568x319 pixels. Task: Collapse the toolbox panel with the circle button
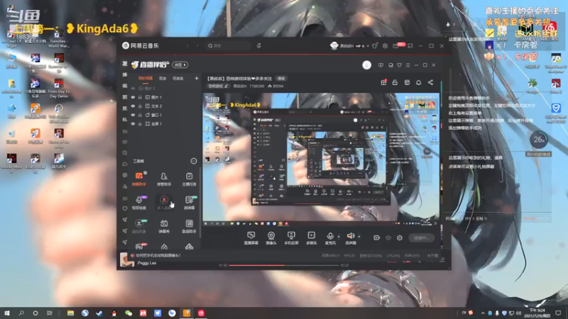[x=194, y=161]
